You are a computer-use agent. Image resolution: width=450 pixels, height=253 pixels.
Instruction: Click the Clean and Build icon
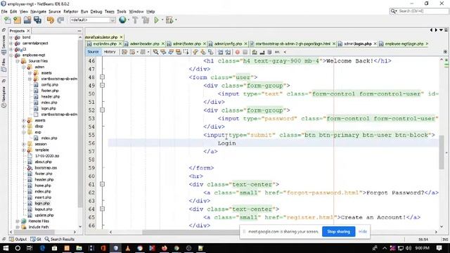[146, 20]
